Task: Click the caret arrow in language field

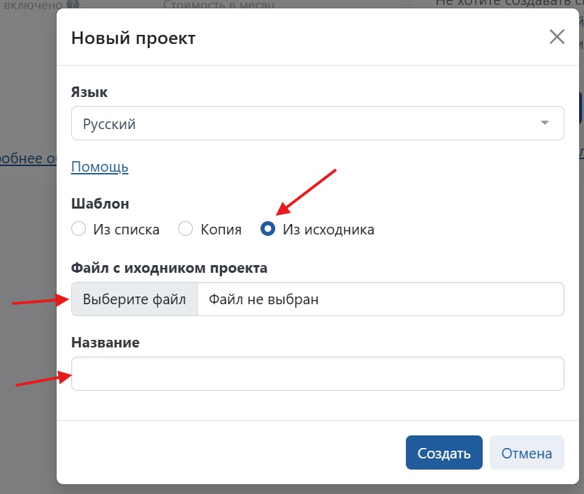Action: [x=545, y=123]
